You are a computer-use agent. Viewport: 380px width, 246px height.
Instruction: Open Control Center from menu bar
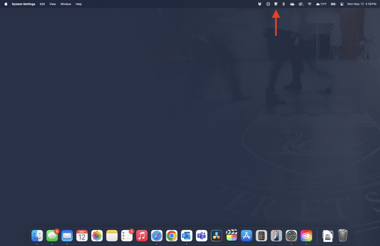[x=341, y=4]
